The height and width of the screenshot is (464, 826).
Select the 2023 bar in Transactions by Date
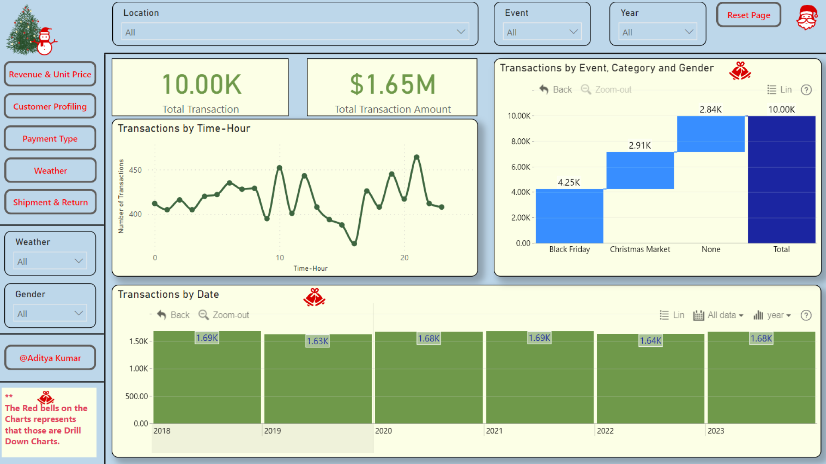pyautogui.click(x=761, y=378)
